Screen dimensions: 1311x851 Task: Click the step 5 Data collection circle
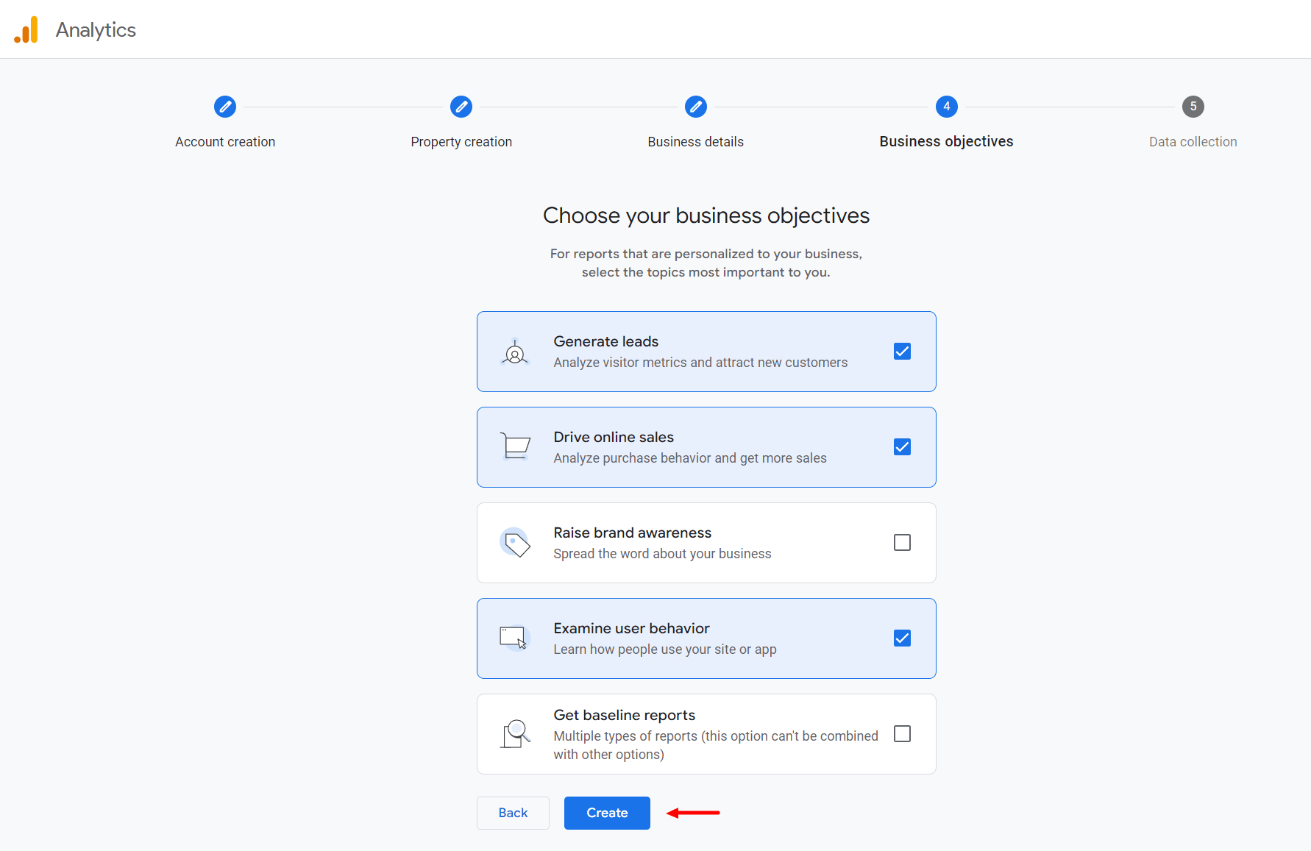(x=1193, y=107)
